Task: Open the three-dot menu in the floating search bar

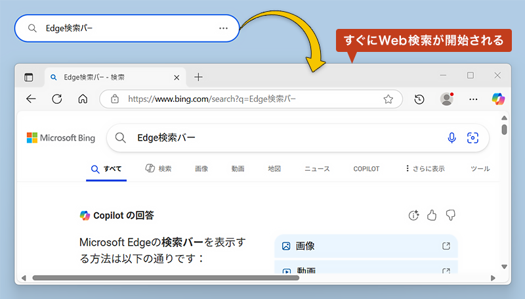Action: (x=223, y=28)
